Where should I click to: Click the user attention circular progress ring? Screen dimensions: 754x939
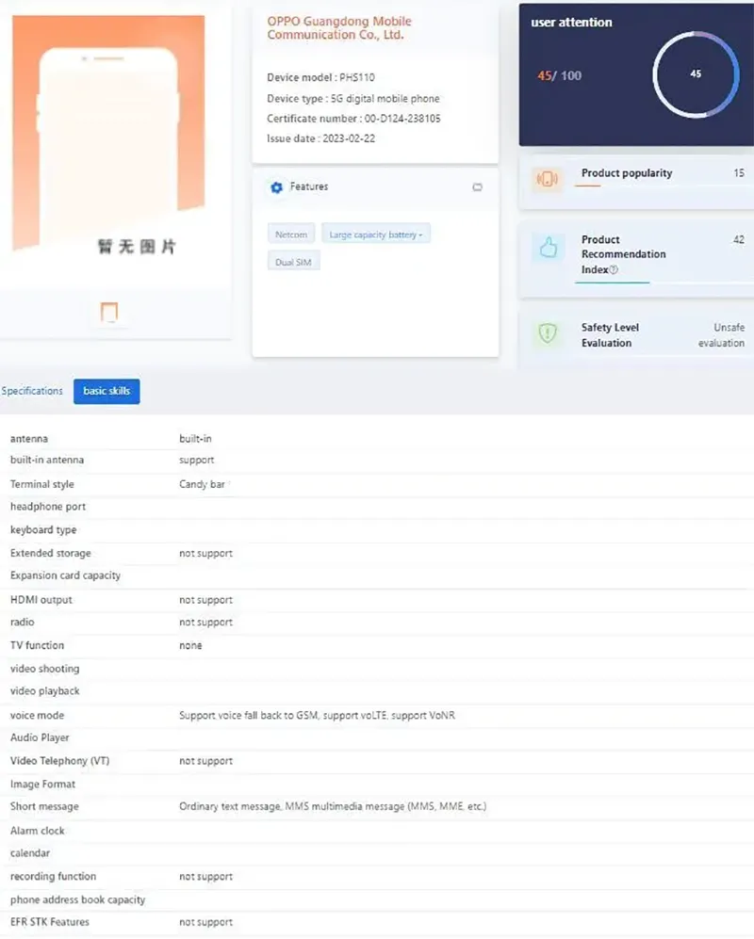click(x=696, y=73)
